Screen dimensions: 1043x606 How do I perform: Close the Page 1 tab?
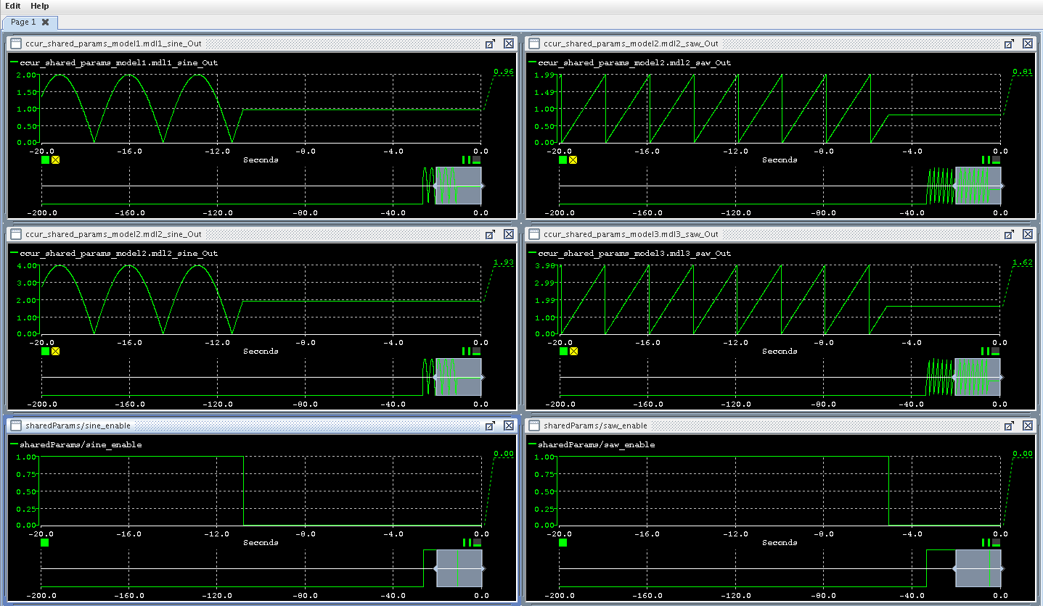tap(45, 22)
